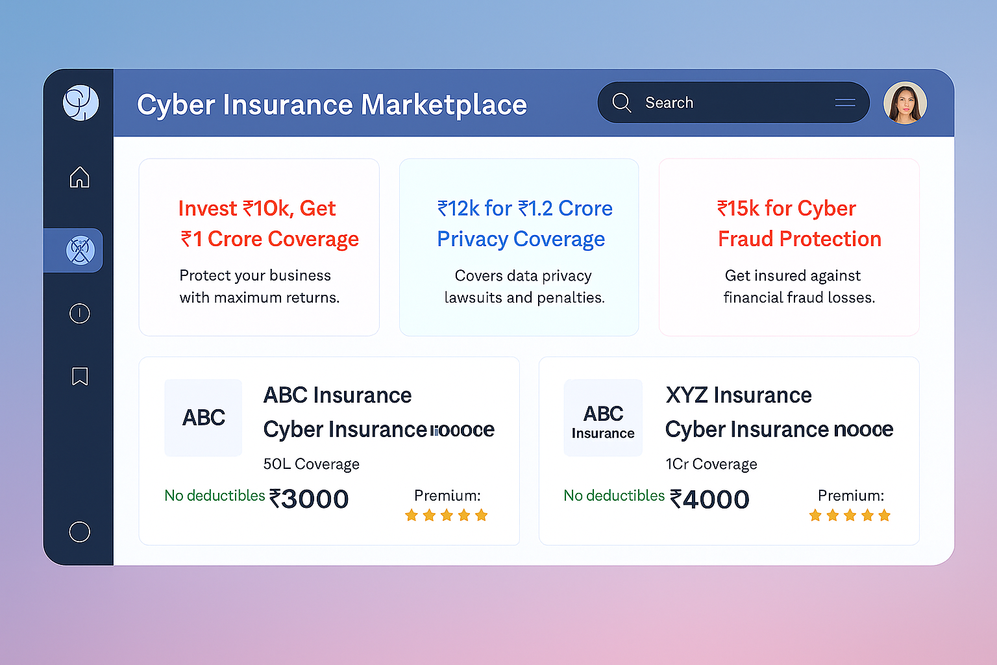Viewport: 997px width, 665px height.
Task: Open the user profile avatar
Action: 905,103
